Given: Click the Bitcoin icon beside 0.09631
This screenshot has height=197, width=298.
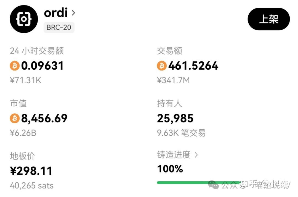Looking at the screenshot, I should coord(15,66).
